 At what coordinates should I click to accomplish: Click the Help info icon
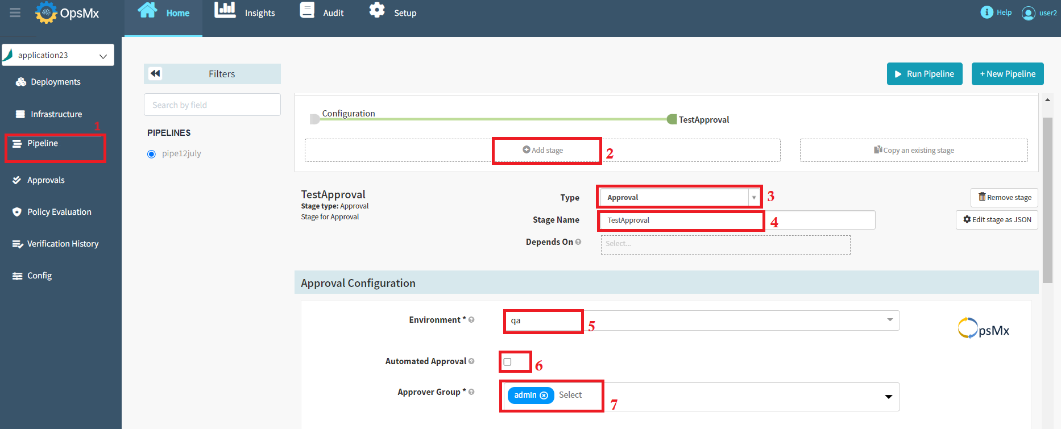pyautogui.click(x=987, y=13)
